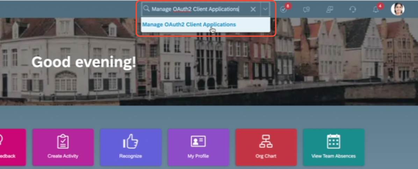Open the View Team Absences tile

click(334, 147)
